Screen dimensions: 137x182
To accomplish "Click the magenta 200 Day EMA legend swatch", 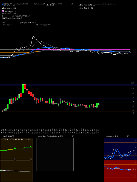I will click(x=3, y=11).
